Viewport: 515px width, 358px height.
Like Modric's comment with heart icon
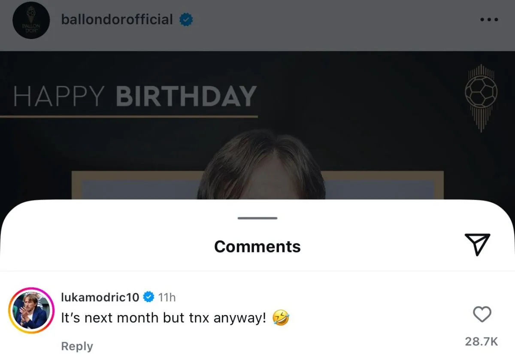click(482, 315)
